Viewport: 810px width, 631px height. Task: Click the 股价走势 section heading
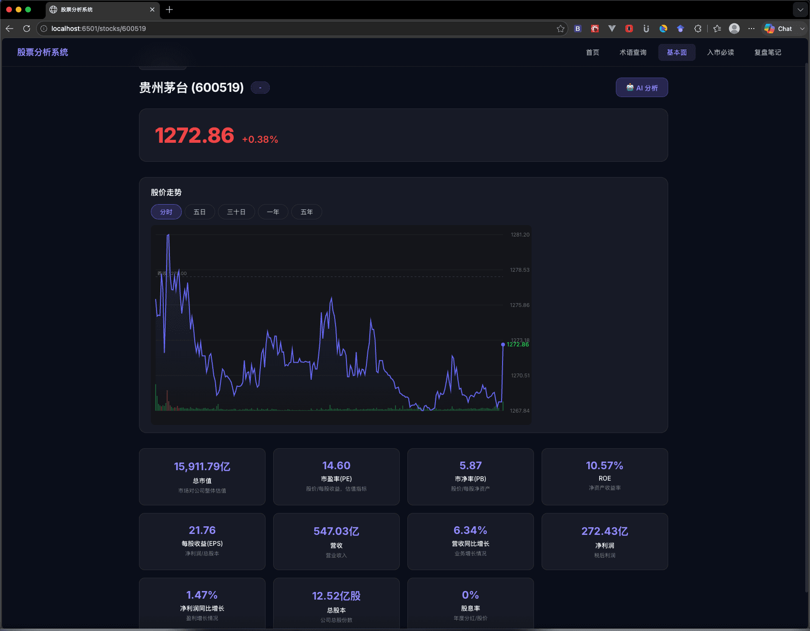166,192
